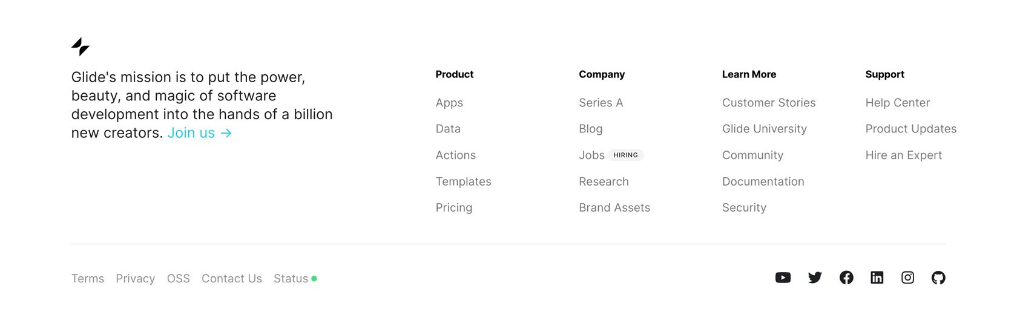Visit the GitHub icon link

(938, 277)
